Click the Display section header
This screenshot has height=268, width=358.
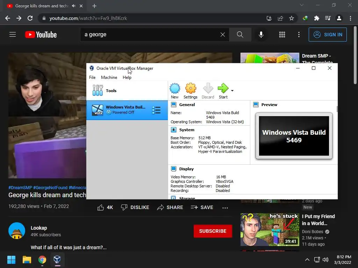click(x=186, y=169)
